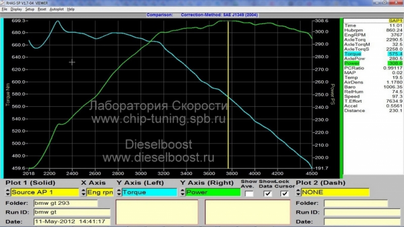The height and width of the screenshot is (227, 404).
Task: Click the EngRPM value 3767
Action: pyautogui.click(x=396, y=35)
